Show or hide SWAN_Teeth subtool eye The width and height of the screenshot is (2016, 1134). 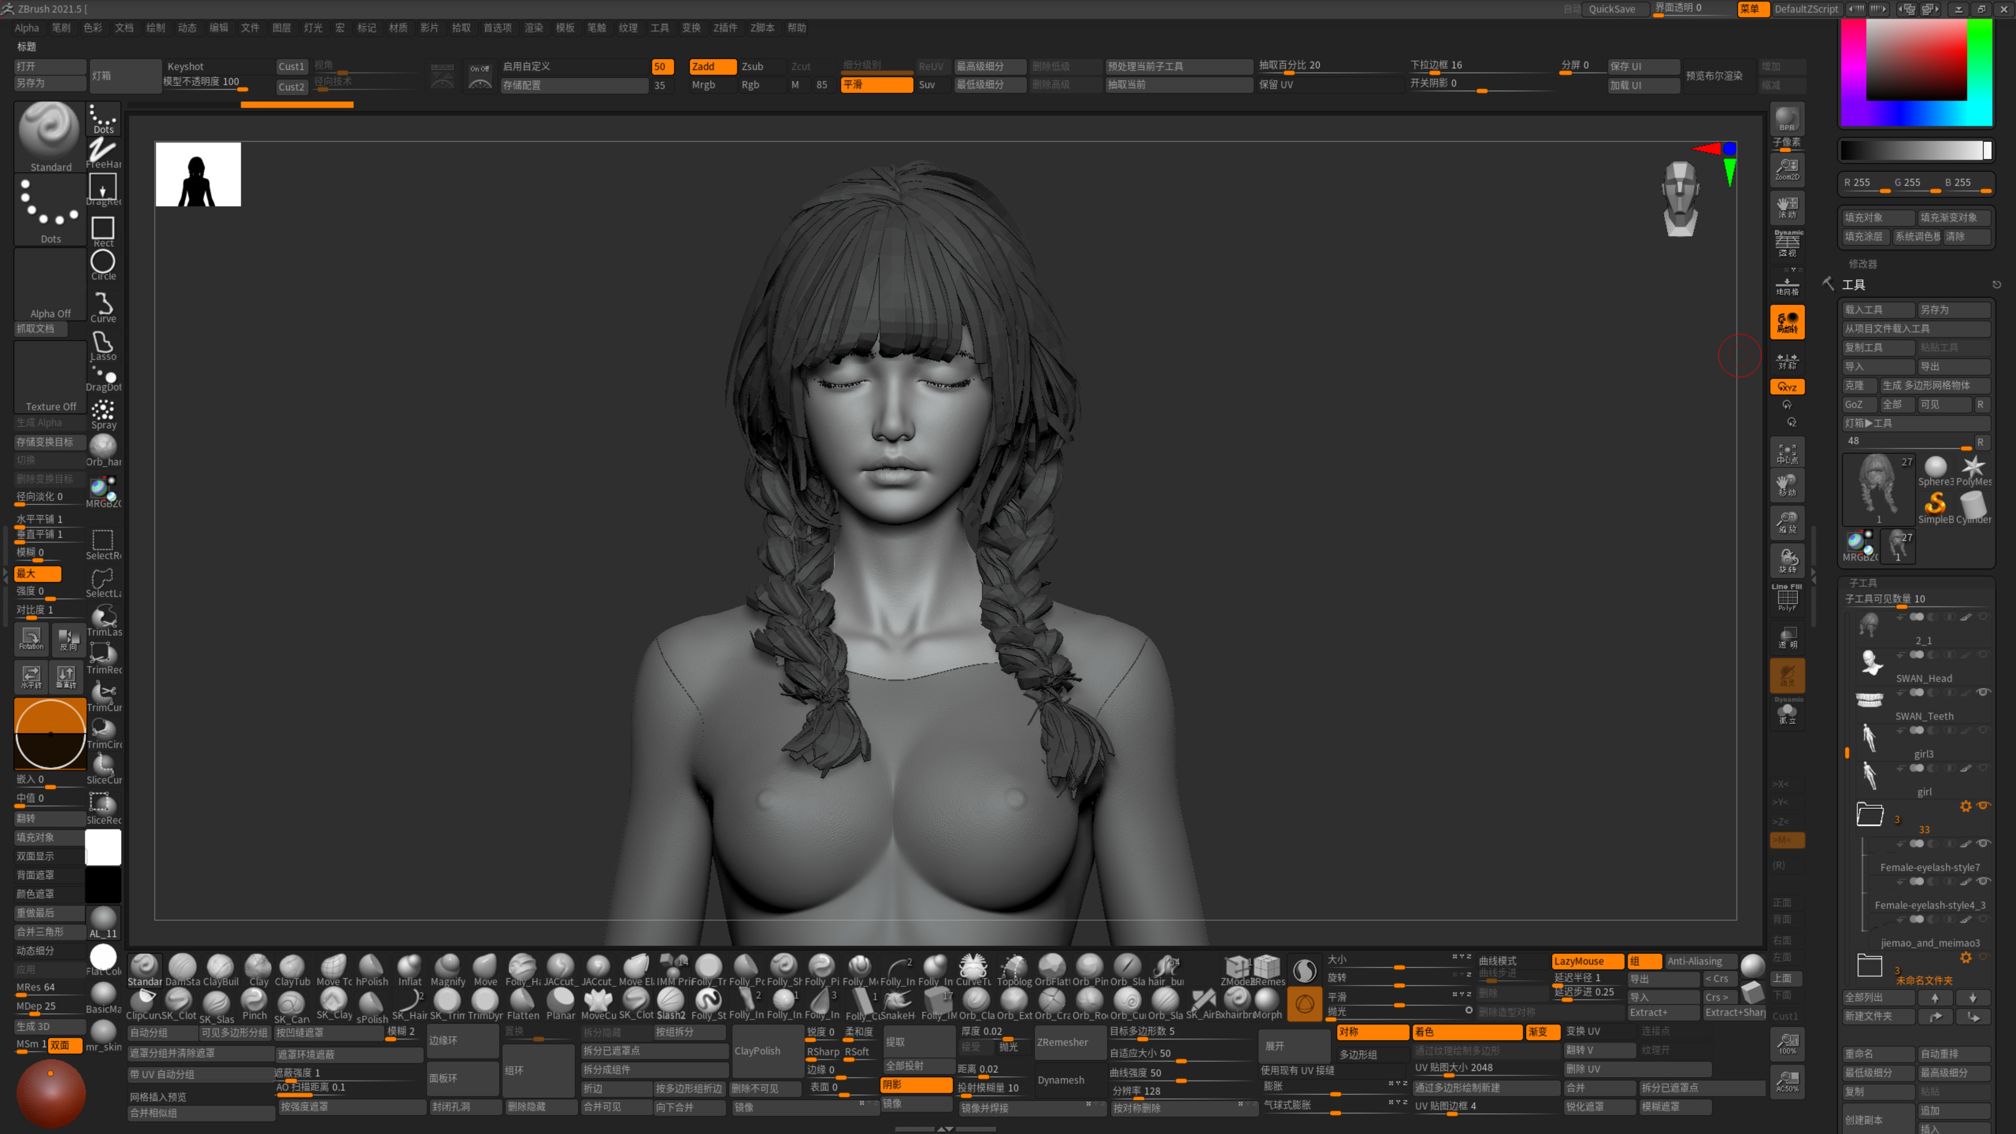click(x=1983, y=692)
